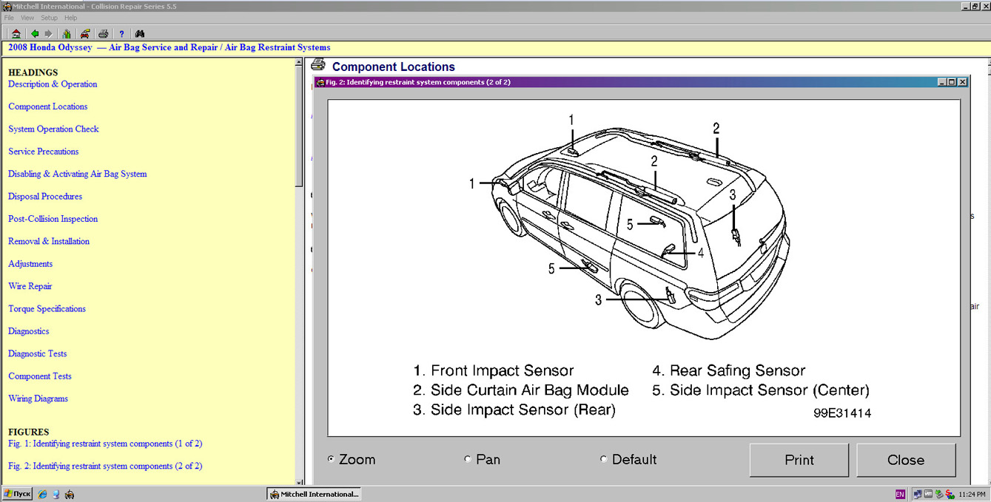Select the Zoom radio button
This screenshot has width=991, height=502.
click(331, 459)
